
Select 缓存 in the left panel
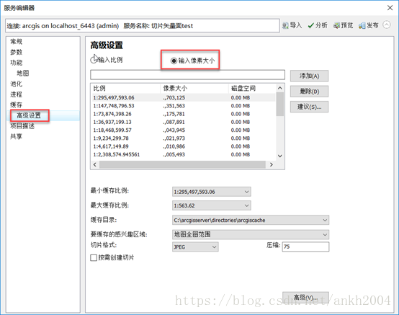click(17, 105)
